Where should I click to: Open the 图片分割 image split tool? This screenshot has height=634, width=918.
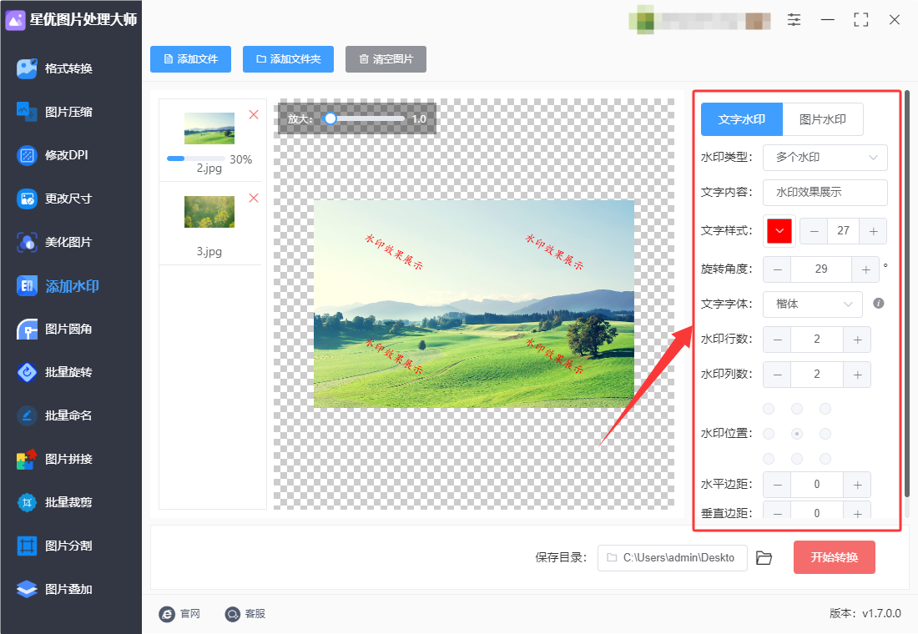(x=56, y=546)
